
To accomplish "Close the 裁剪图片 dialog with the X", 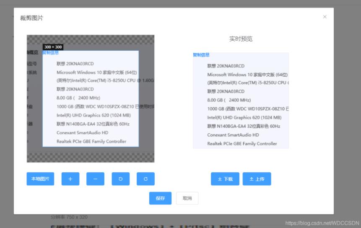I will [325, 17].
